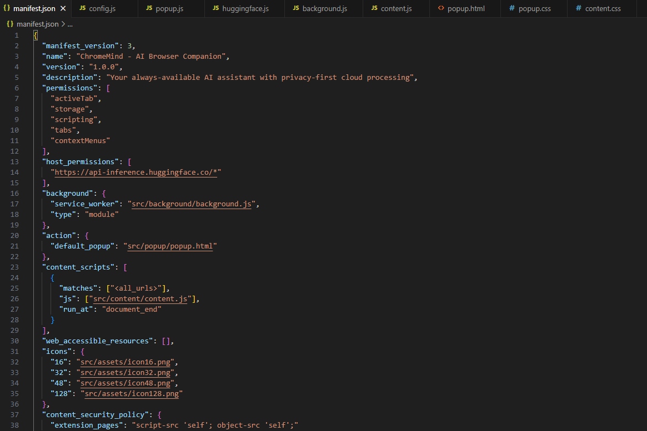This screenshot has width=647, height=431.
Task: Click the "module" type value
Action: (x=102, y=214)
